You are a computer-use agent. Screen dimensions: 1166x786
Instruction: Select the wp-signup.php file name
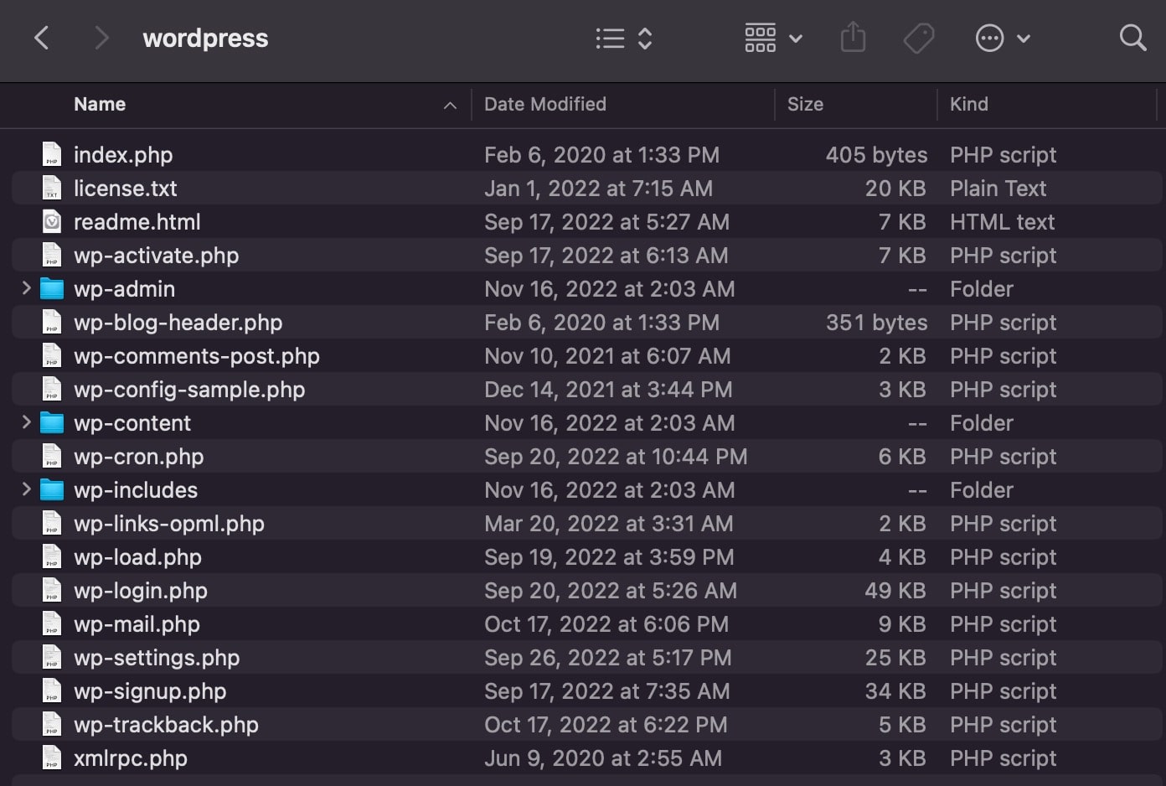click(x=150, y=691)
